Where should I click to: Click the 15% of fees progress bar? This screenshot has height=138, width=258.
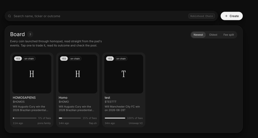[x=70, y=118]
